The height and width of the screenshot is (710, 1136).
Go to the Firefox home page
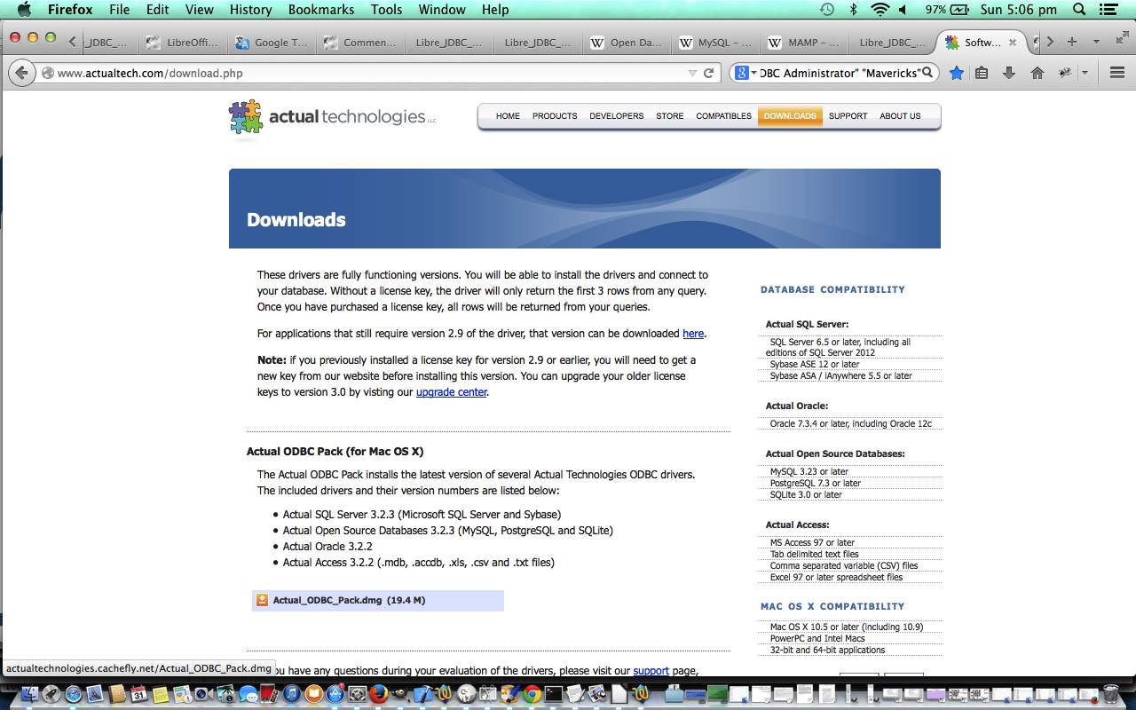click(1037, 73)
